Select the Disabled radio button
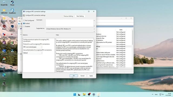 24,26
